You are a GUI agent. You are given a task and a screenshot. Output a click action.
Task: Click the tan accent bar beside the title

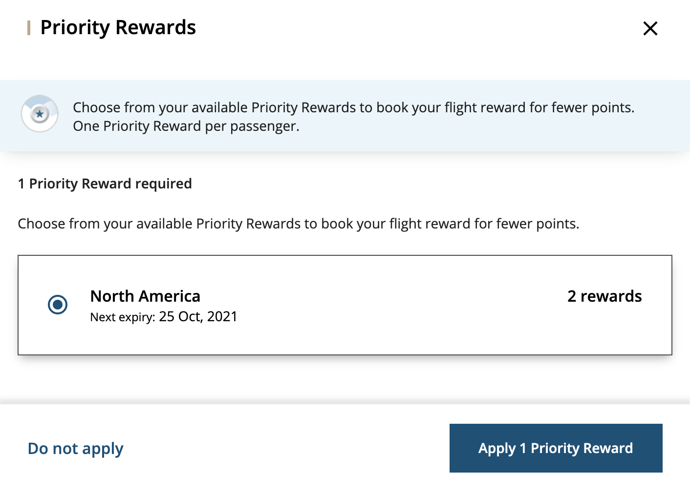tap(29, 28)
